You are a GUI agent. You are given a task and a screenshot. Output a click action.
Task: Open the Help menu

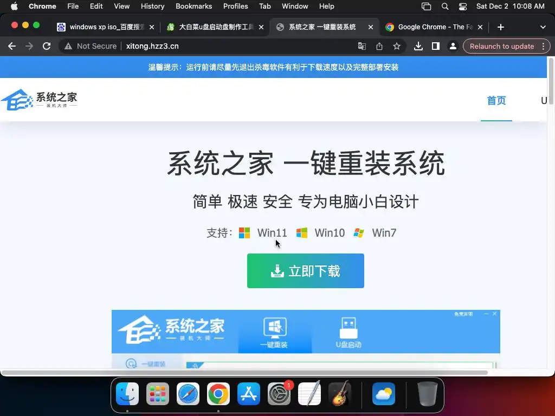pos(326,6)
